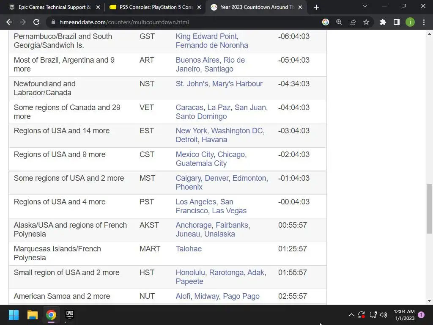Image resolution: width=433 pixels, height=325 pixels.
Task: Open the New York link
Action: point(192,131)
